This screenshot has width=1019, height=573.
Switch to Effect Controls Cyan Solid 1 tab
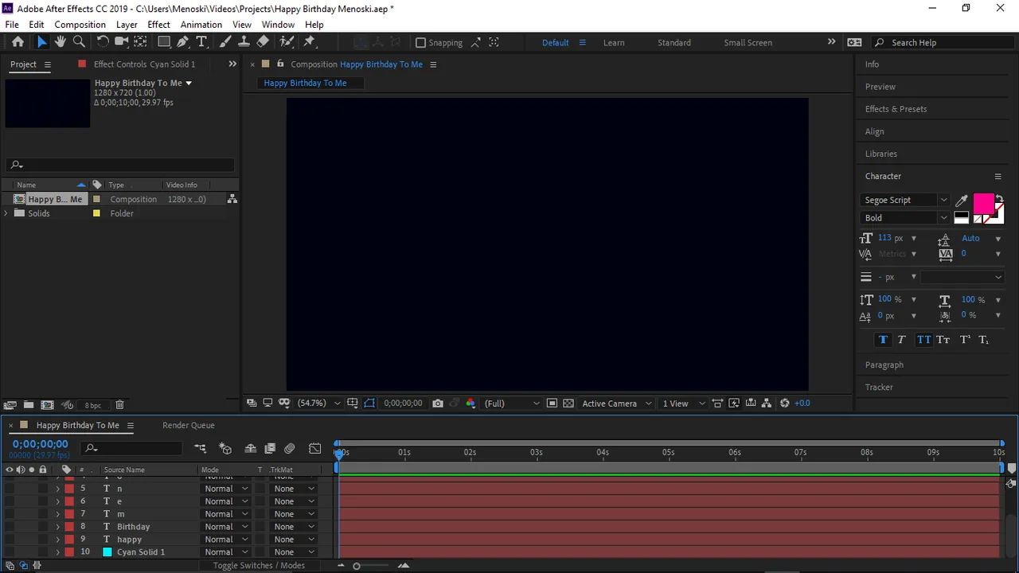click(144, 64)
